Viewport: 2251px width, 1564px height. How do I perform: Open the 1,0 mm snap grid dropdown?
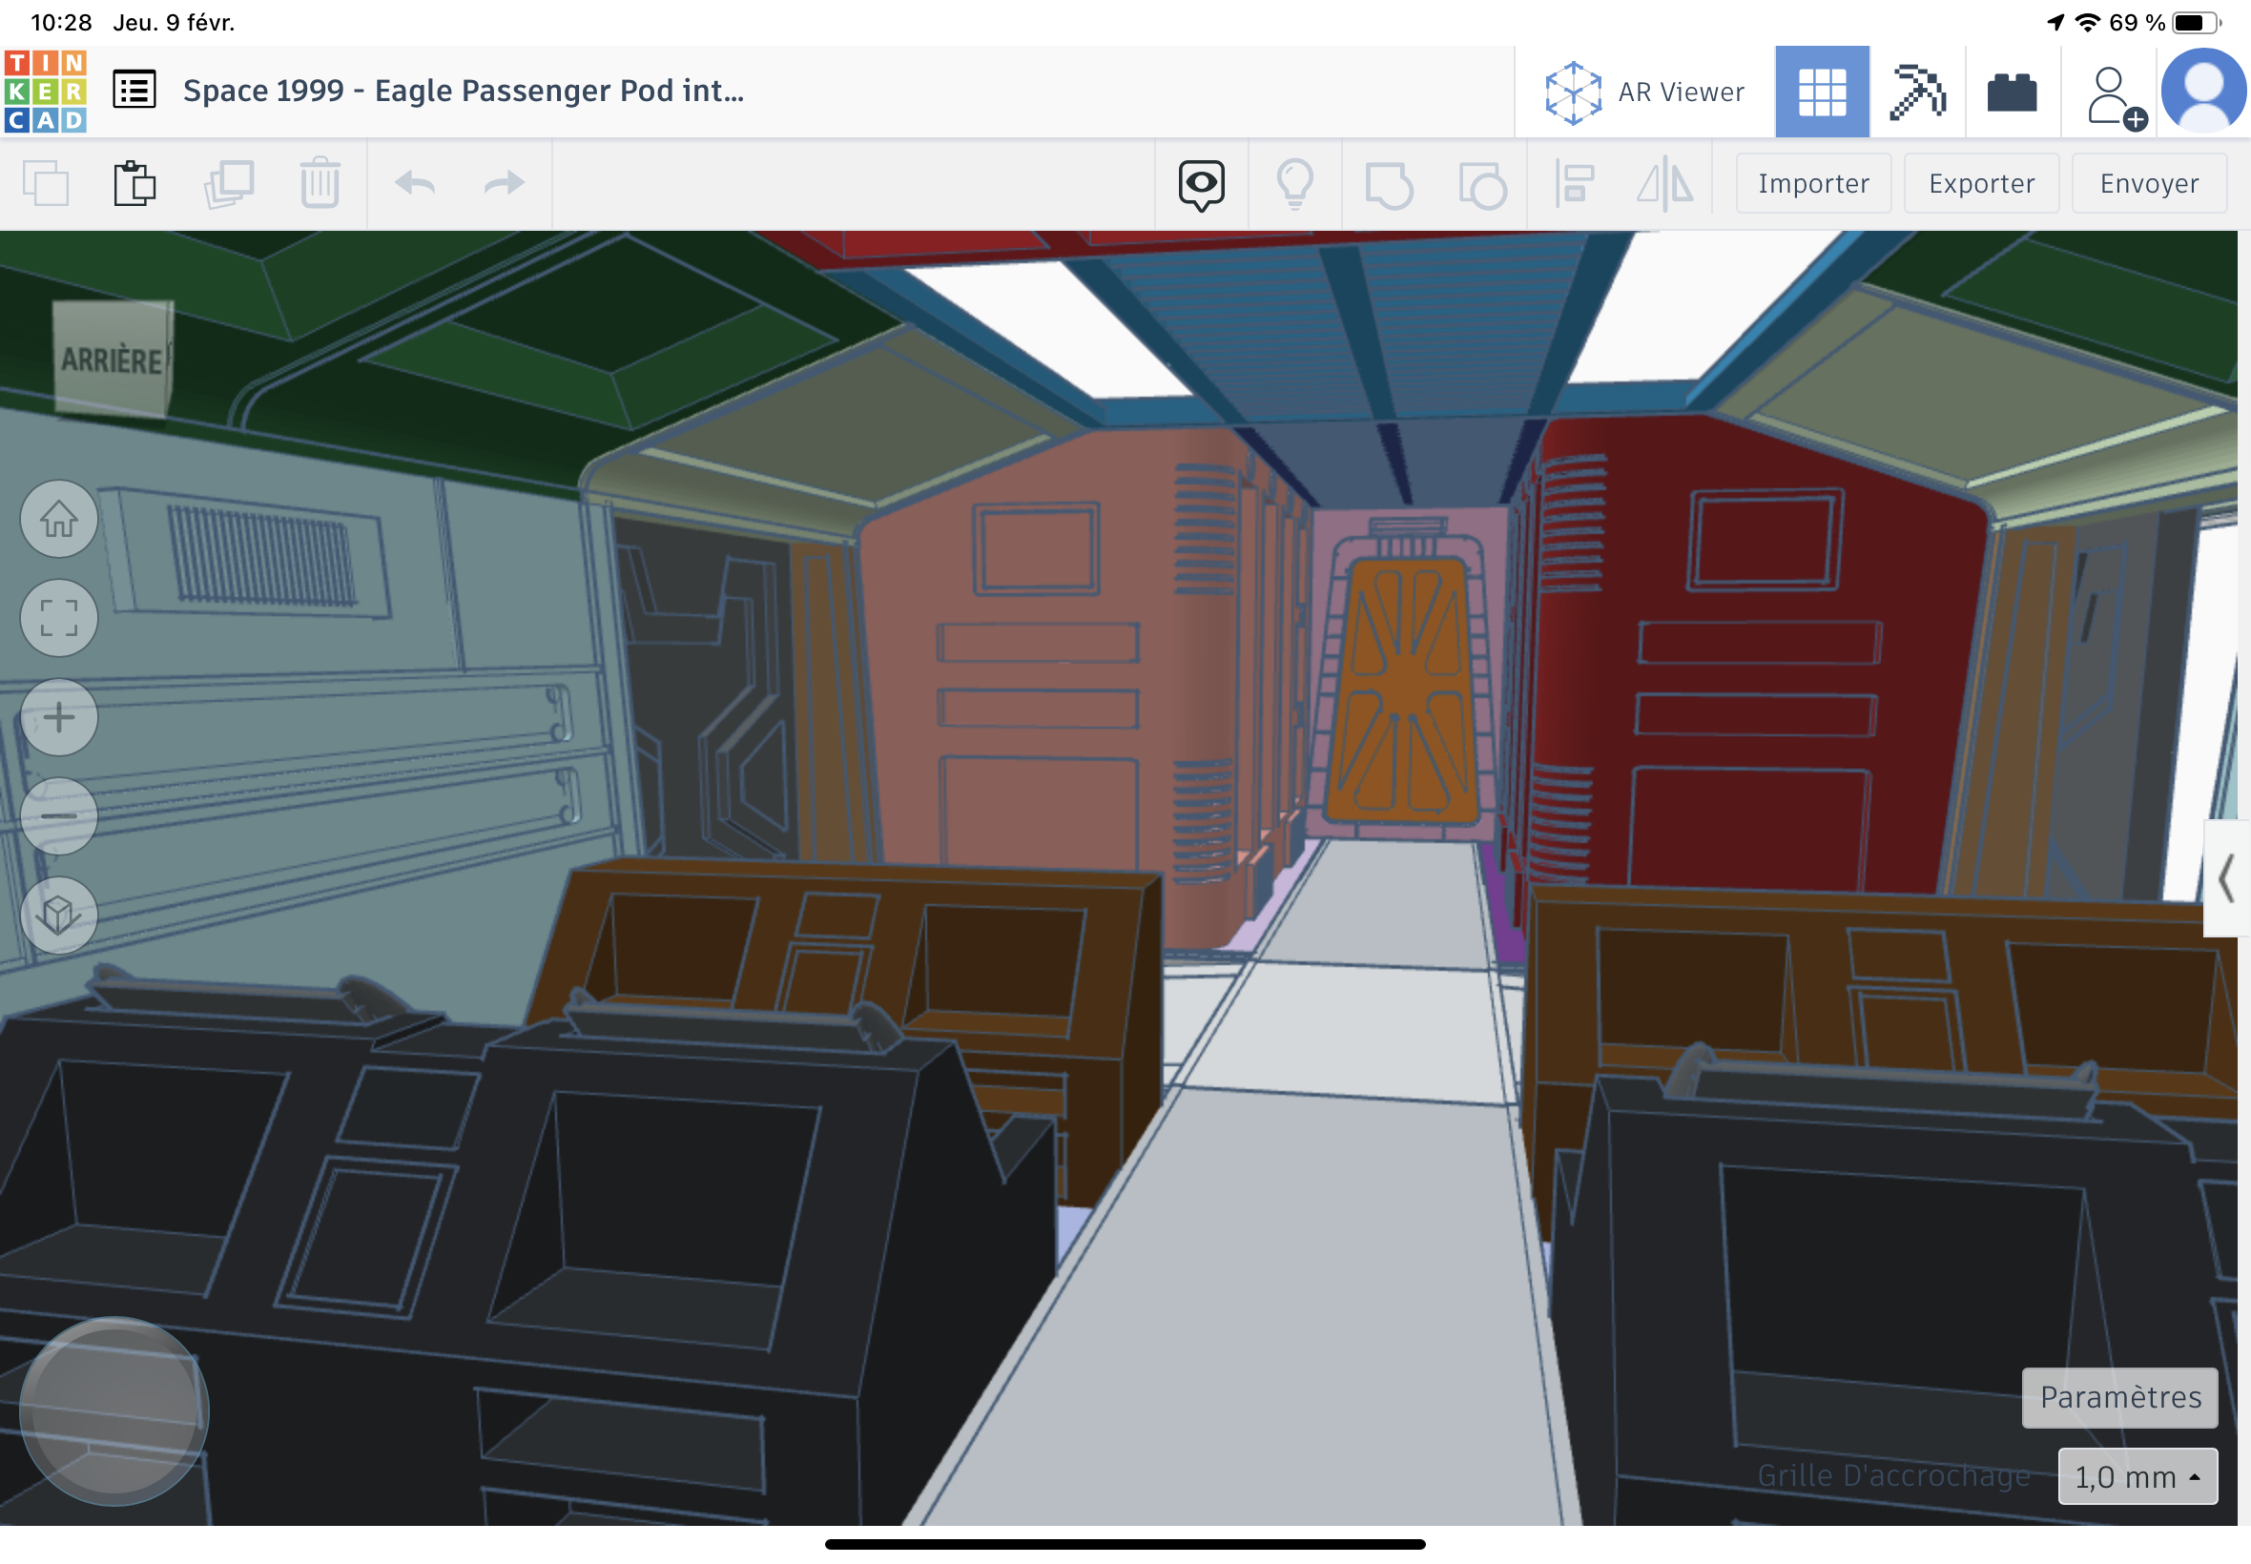tap(2137, 1476)
